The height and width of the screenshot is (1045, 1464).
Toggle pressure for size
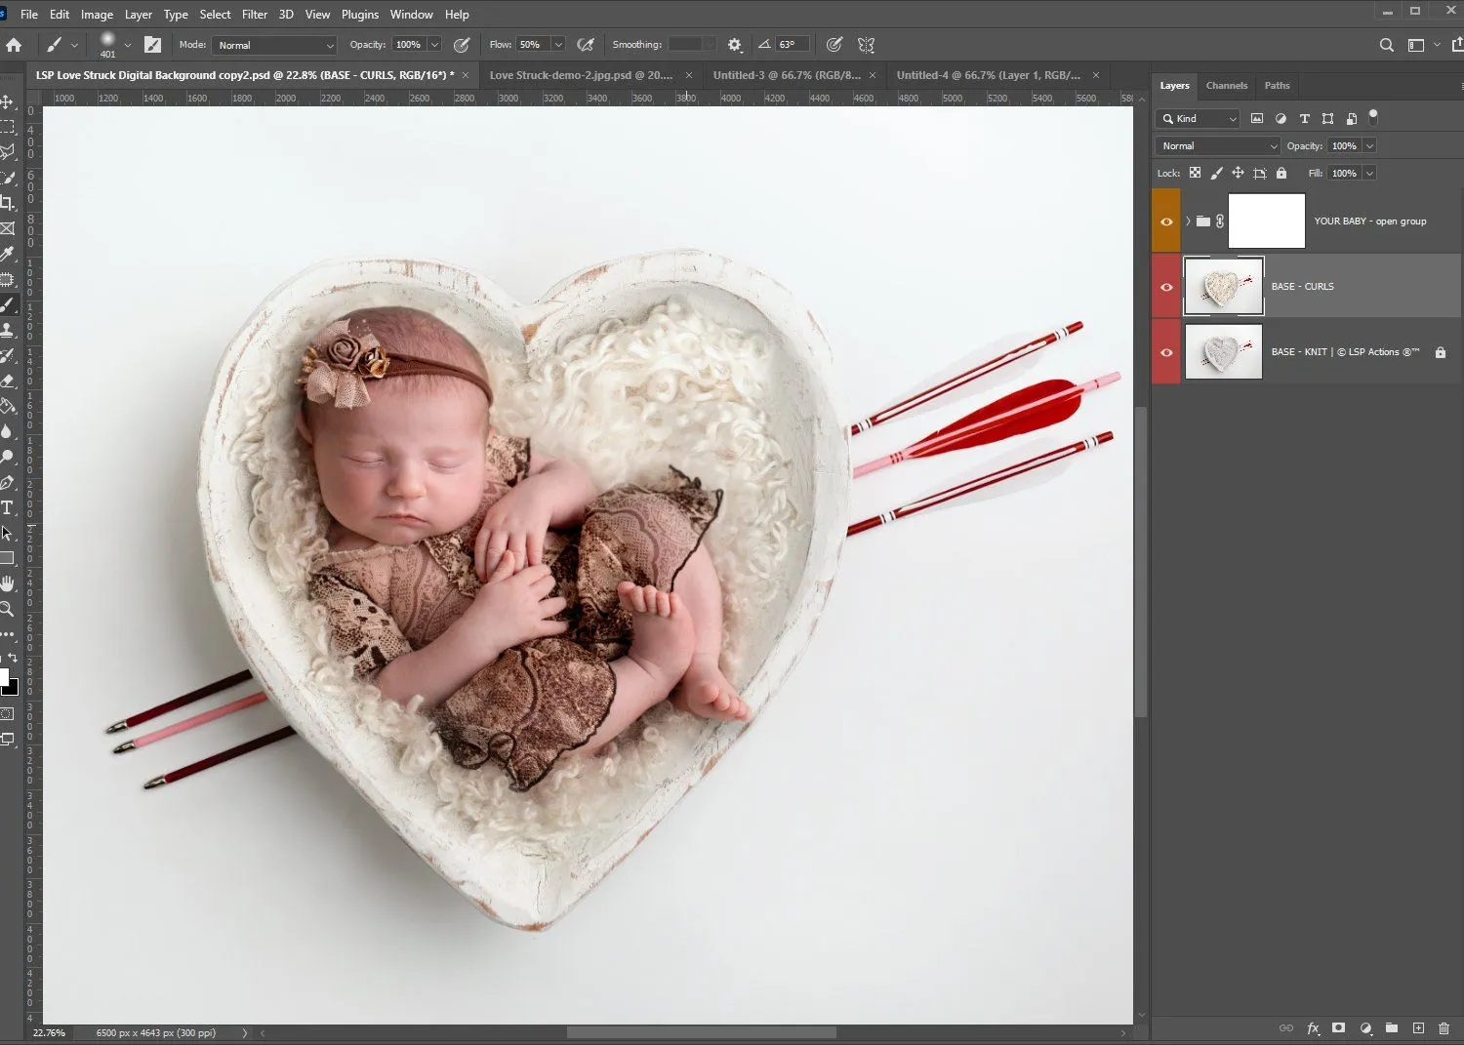tap(834, 45)
